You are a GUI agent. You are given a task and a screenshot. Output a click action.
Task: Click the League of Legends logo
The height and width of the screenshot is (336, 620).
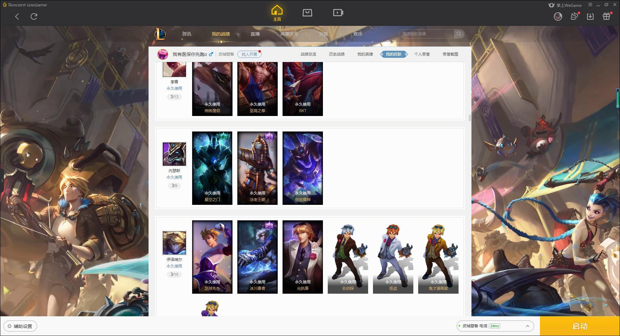[160, 34]
